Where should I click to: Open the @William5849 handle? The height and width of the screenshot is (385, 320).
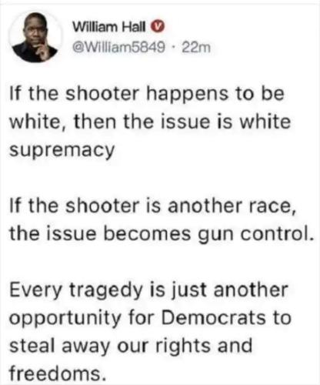point(118,48)
